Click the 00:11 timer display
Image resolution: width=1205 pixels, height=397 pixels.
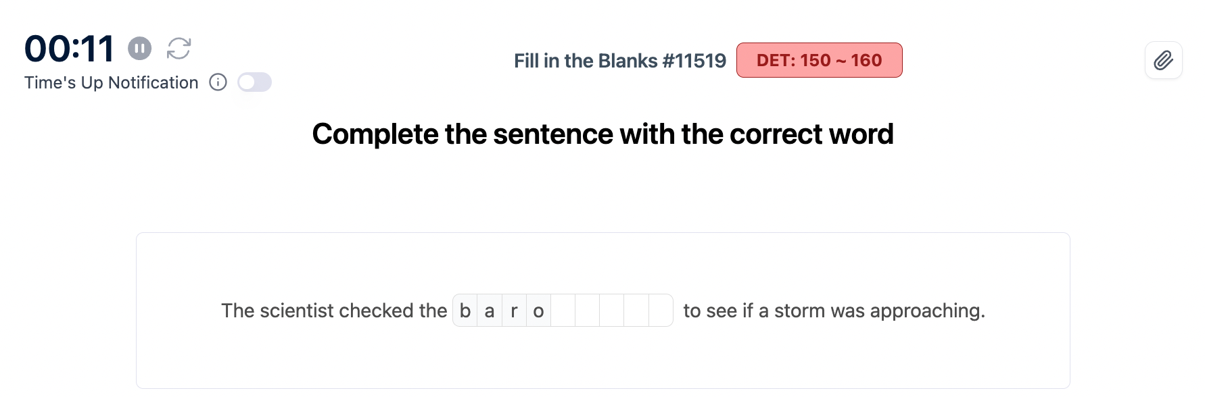(69, 49)
